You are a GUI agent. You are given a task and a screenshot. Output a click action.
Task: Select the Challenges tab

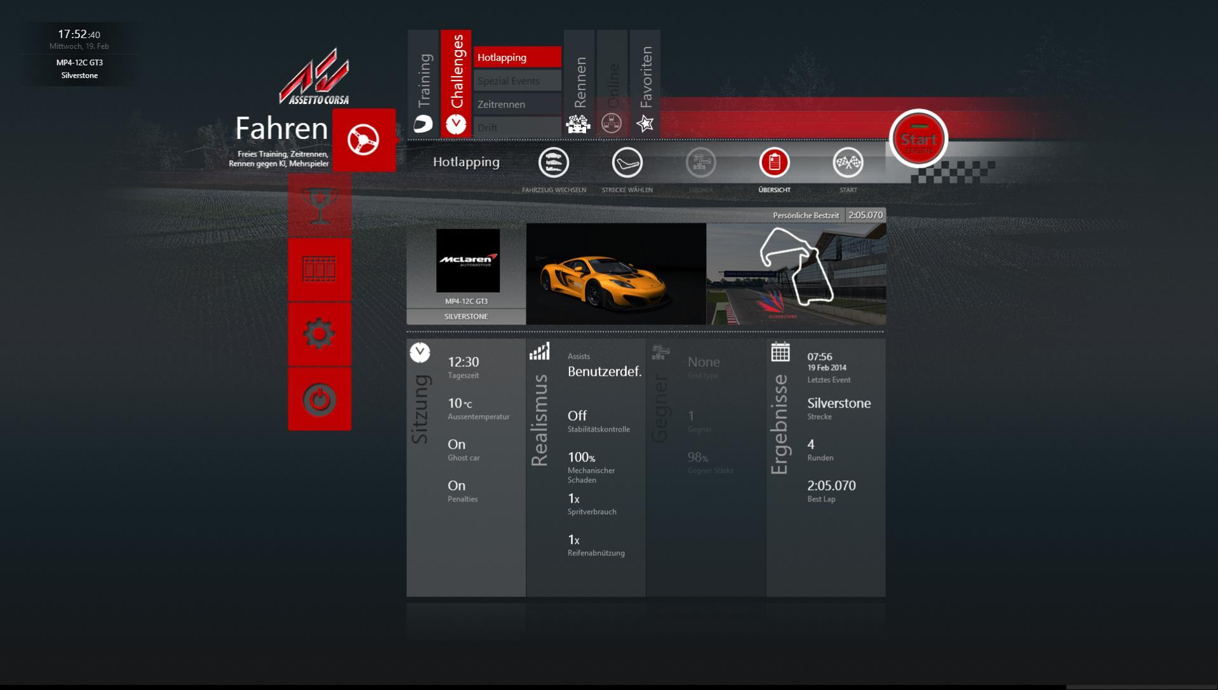tap(456, 83)
